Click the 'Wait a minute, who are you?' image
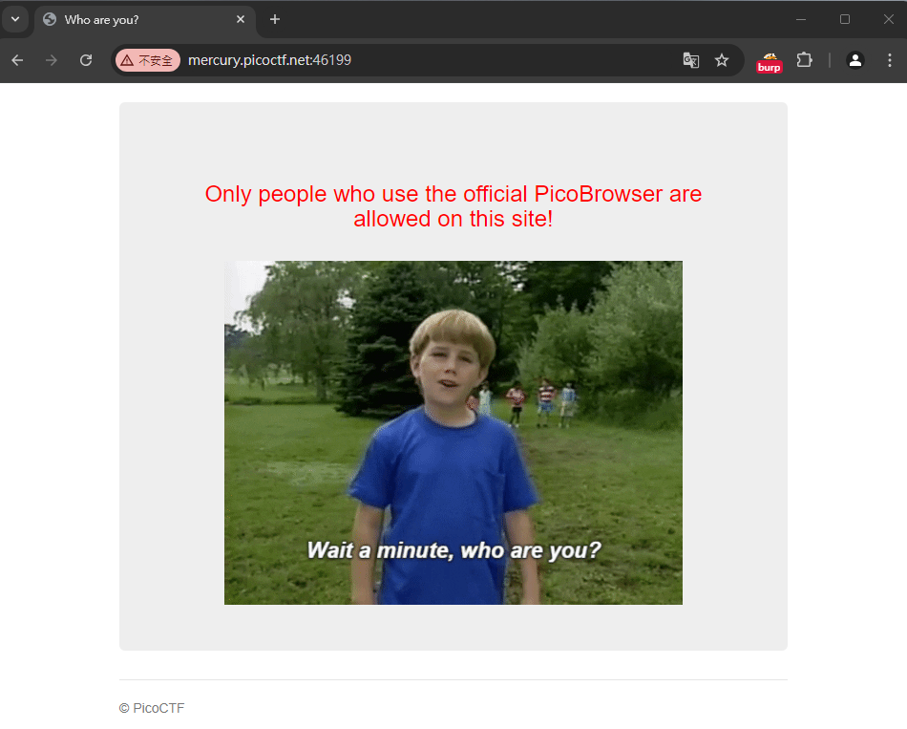 pyautogui.click(x=453, y=433)
